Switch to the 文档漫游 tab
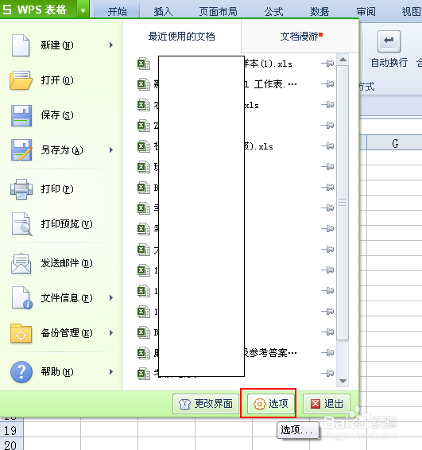422x450 pixels. 300,37
